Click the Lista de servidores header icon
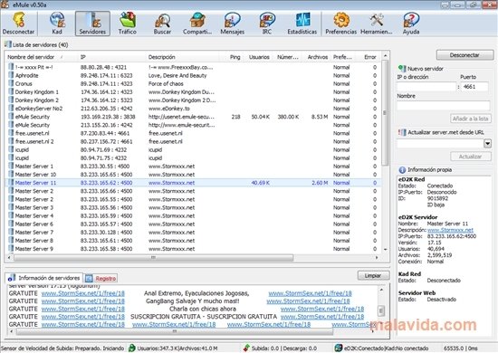 click(x=8, y=44)
